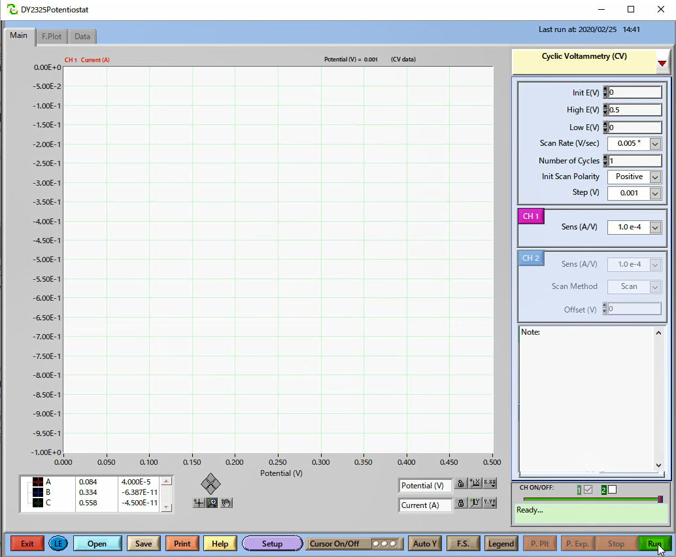The width and height of the screenshot is (676, 557).
Task: Toggle the Current axis lock icon
Action: pyautogui.click(x=461, y=503)
